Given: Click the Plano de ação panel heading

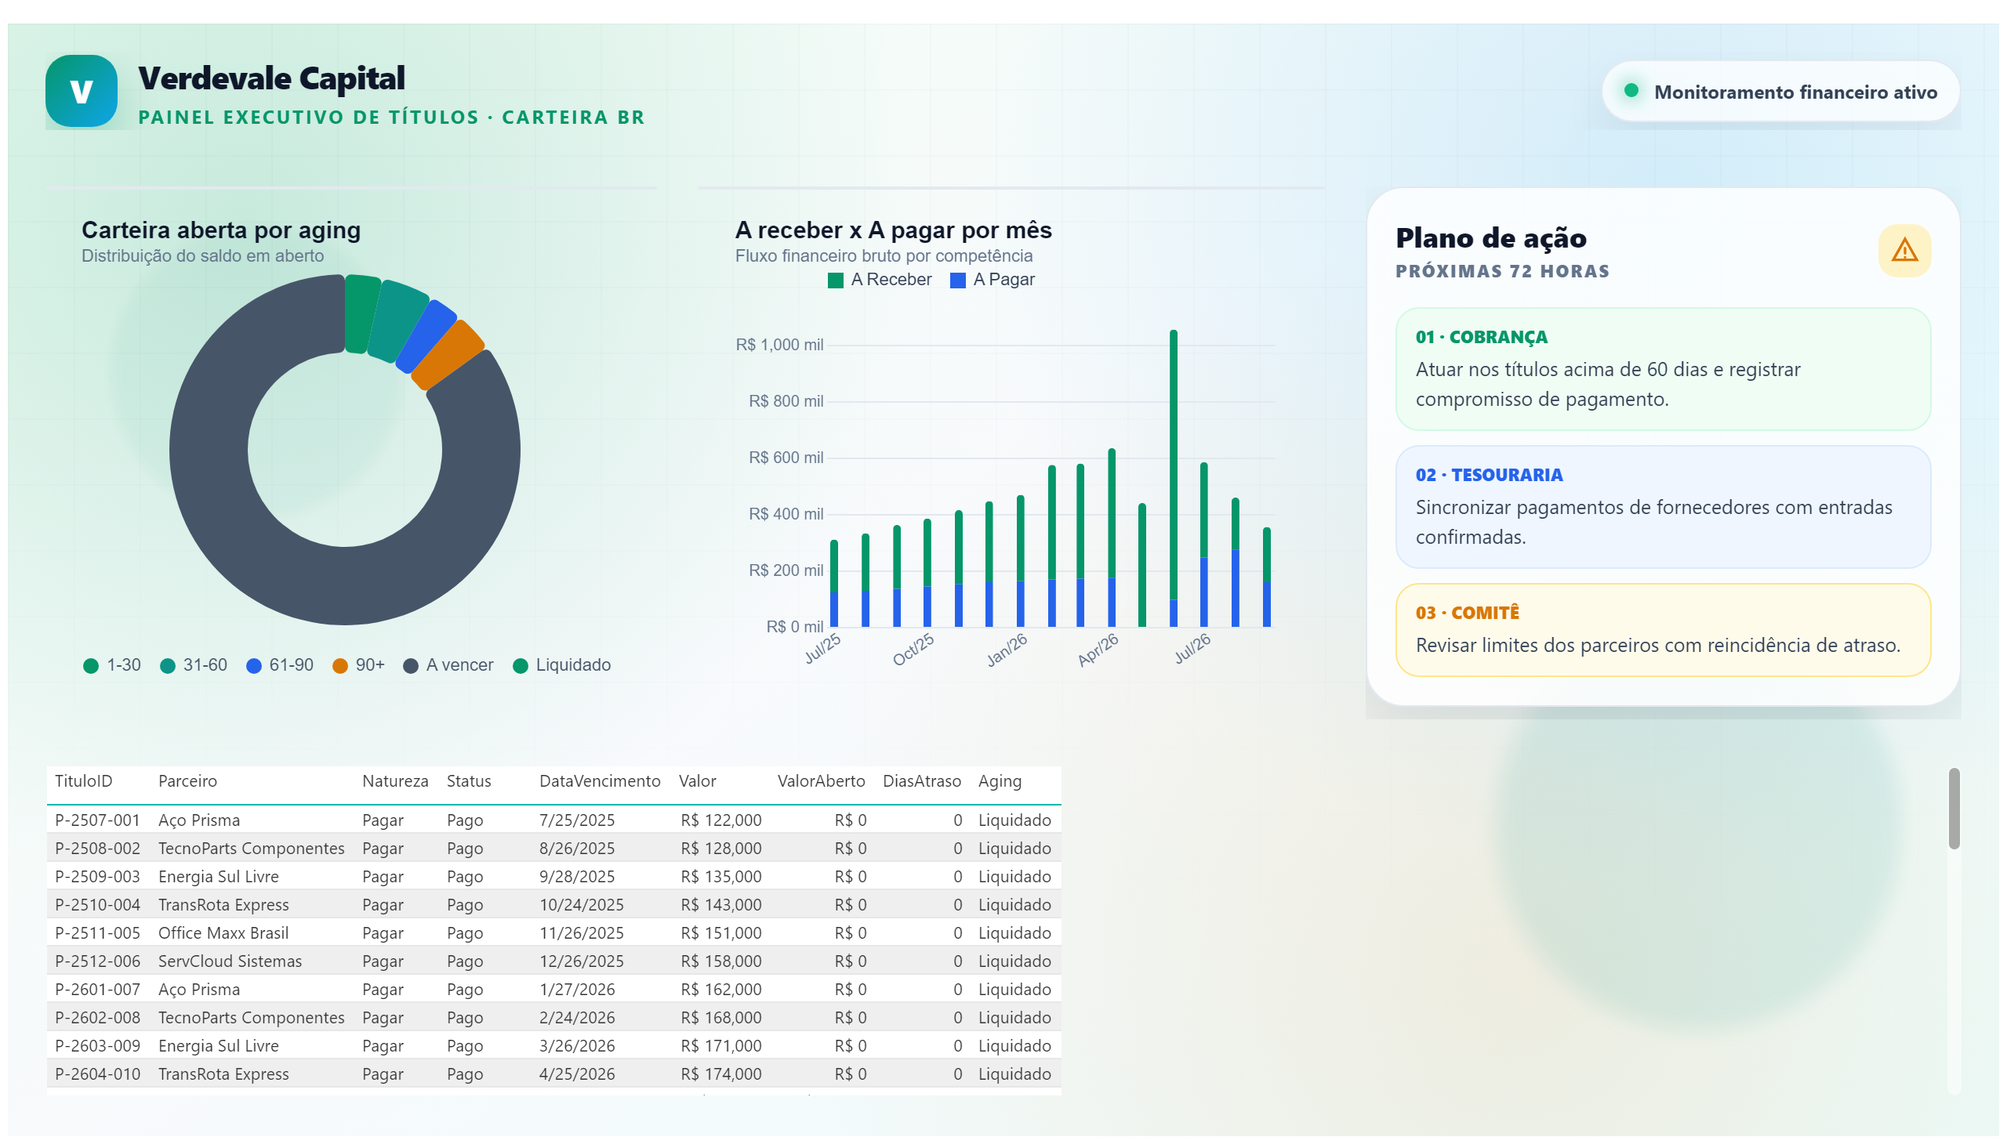Looking at the screenshot, I should 1490,238.
